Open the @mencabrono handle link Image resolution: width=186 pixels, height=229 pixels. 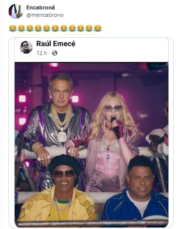click(x=45, y=15)
